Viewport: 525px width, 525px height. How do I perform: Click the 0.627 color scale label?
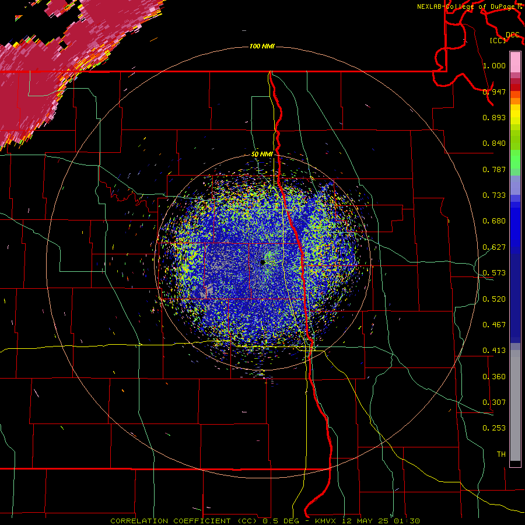[x=494, y=247]
